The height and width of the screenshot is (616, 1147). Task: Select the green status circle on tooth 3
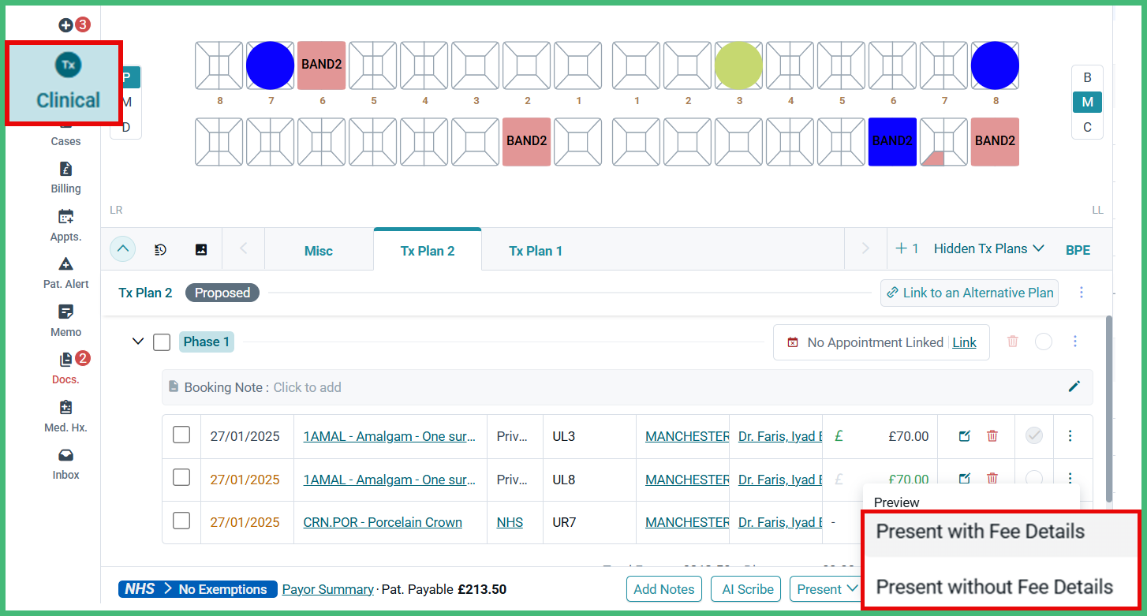[738, 65]
